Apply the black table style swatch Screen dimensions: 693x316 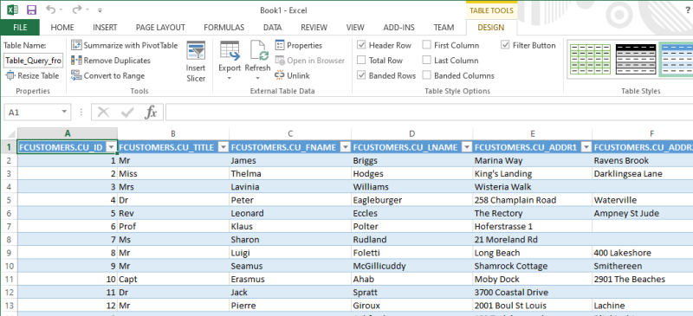(635, 59)
